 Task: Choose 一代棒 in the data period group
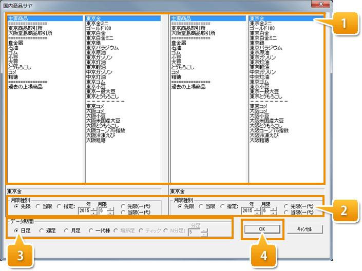pyautogui.click(x=91, y=230)
